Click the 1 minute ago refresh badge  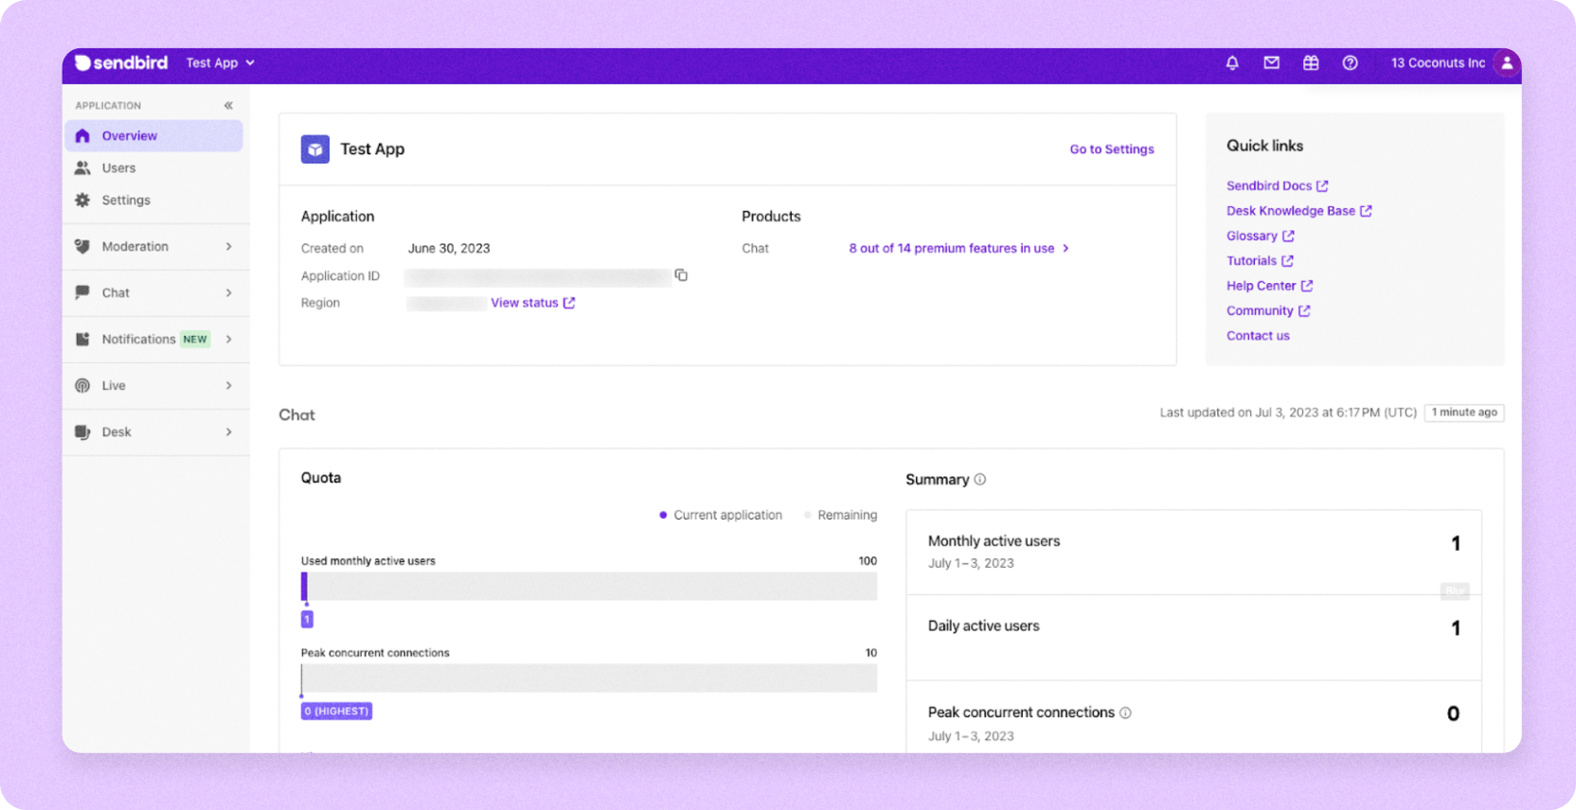click(1464, 413)
